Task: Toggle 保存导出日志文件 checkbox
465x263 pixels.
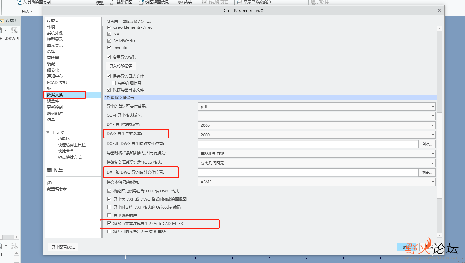Action: (109, 90)
